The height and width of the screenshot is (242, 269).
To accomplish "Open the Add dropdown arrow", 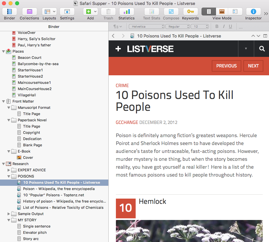I will coord(95,12).
